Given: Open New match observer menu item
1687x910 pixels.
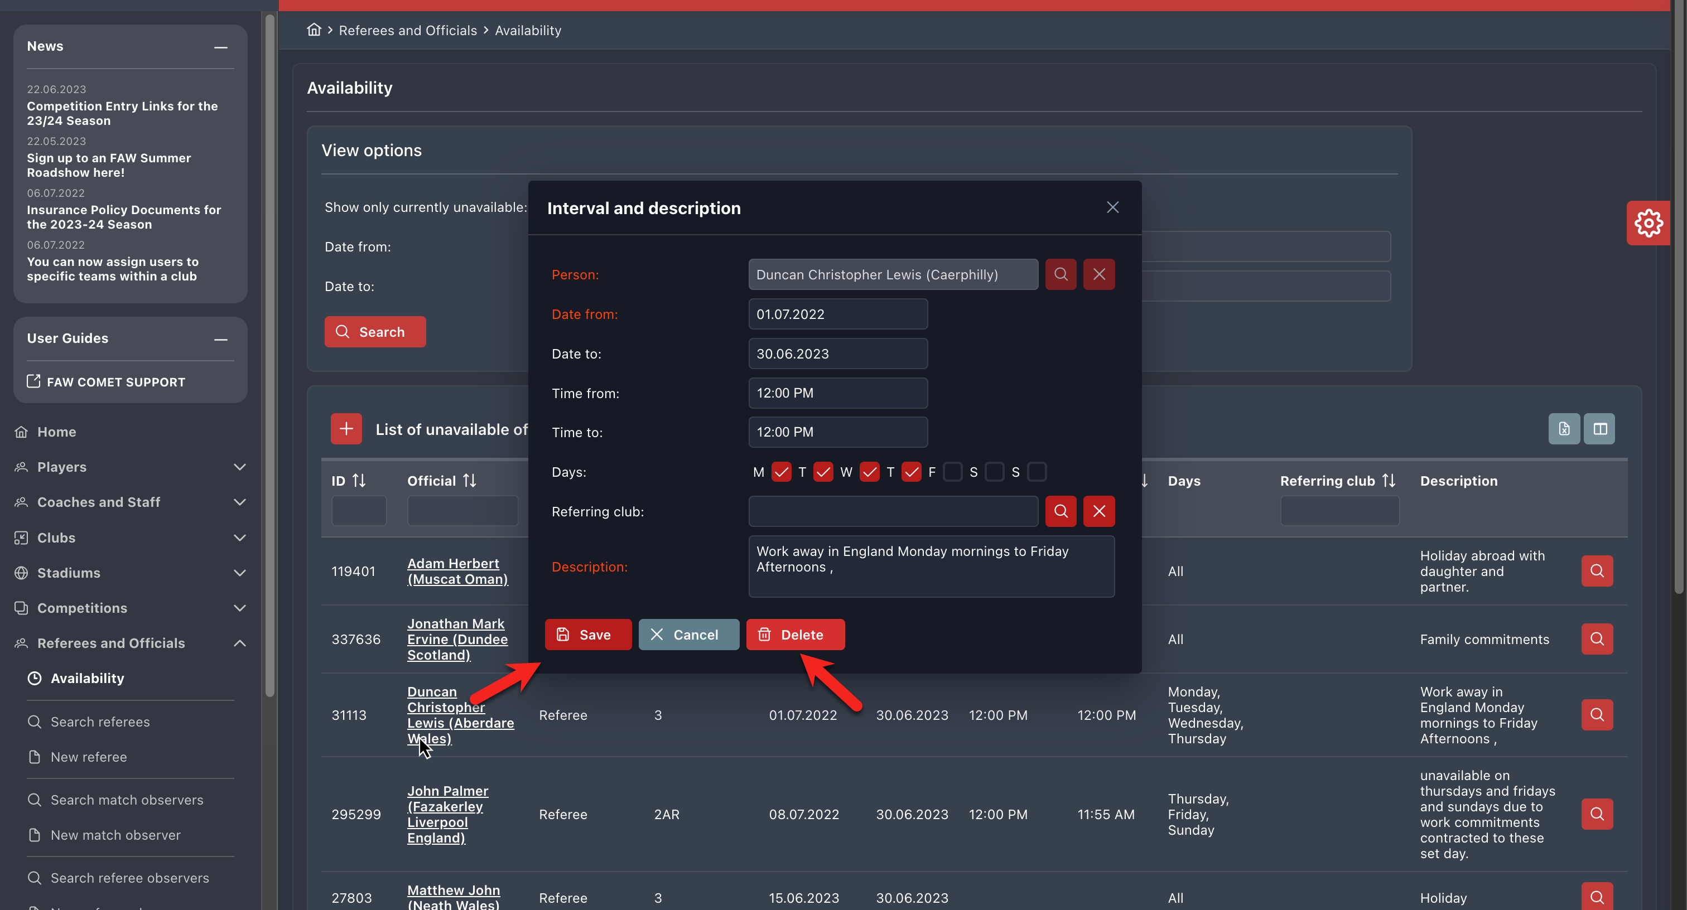Looking at the screenshot, I should click(115, 835).
